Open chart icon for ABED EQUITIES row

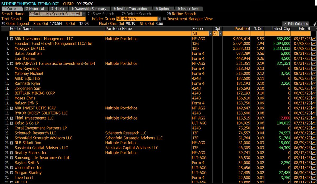[314, 78]
